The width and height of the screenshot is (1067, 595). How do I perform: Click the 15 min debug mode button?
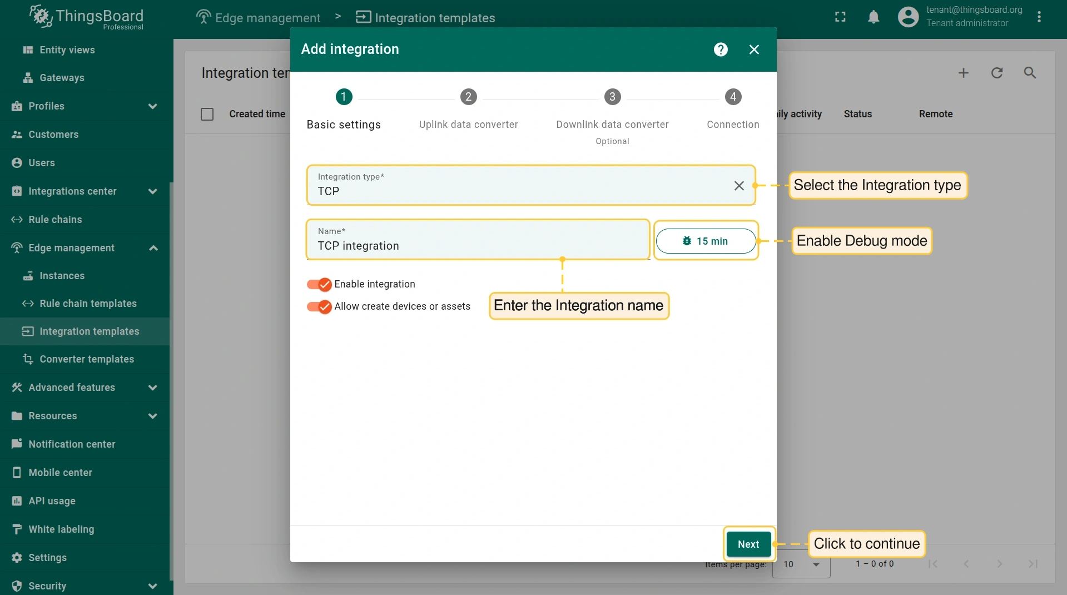click(705, 241)
